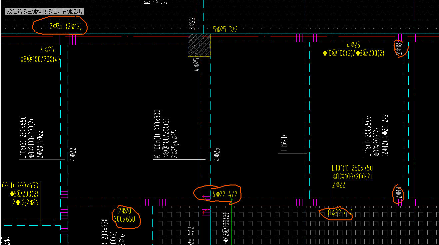The width and height of the screenshot is (439, 245).
Task: Select the 2Φ20;4Φ22 text of L106(2)
Action: click(40, 144)
